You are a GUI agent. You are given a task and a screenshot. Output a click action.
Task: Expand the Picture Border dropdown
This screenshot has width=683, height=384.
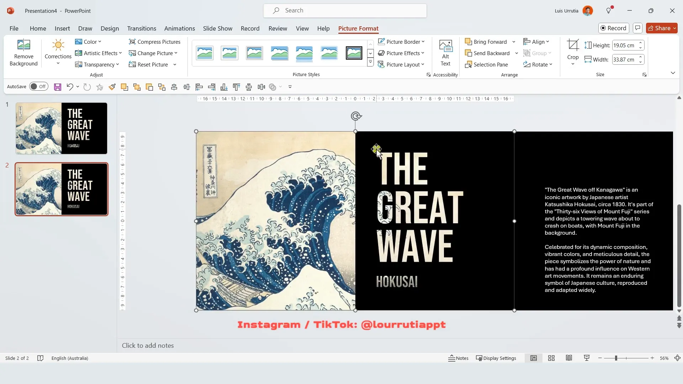(401, 42)
